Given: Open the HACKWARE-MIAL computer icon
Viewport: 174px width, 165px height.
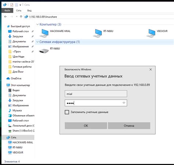Looking at the screenshot, I should coord(44,33).
